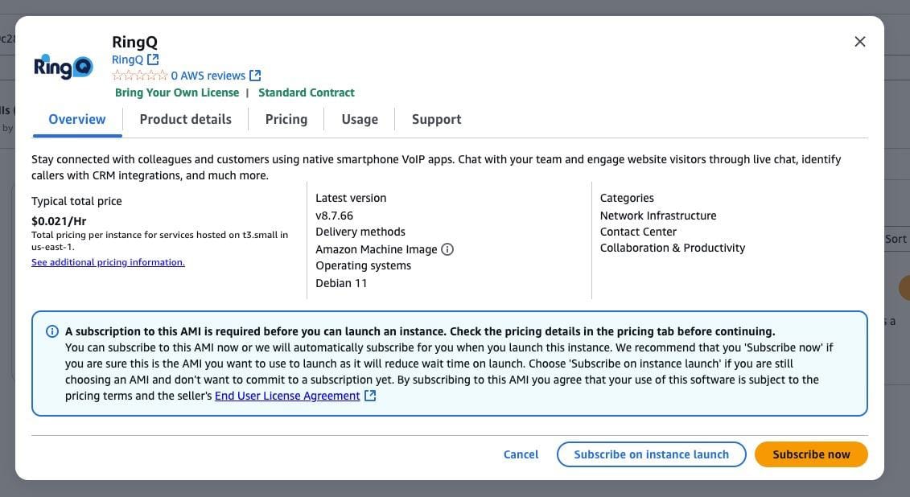Switch to the Product details tab
Viewport: 910px width, 497px height.
pos(185,119)
